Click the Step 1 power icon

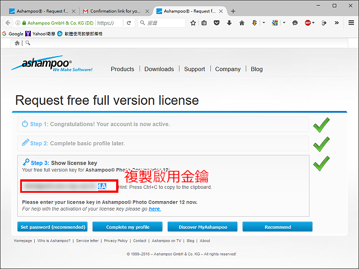(25, 124)
